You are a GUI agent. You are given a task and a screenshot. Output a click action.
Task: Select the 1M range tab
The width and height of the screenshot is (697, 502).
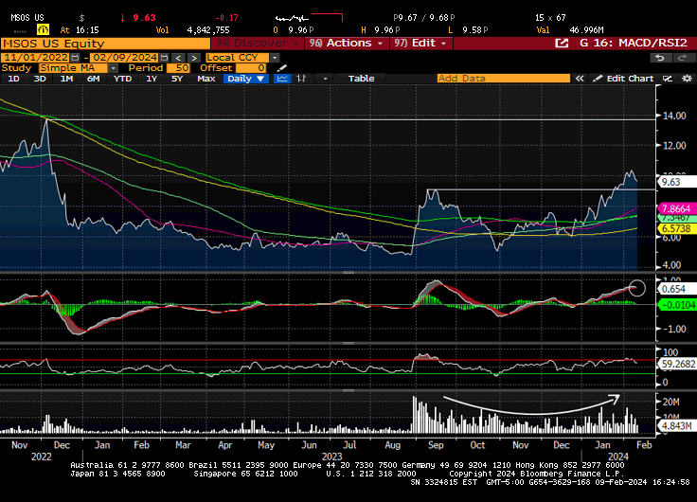[66, 79]
